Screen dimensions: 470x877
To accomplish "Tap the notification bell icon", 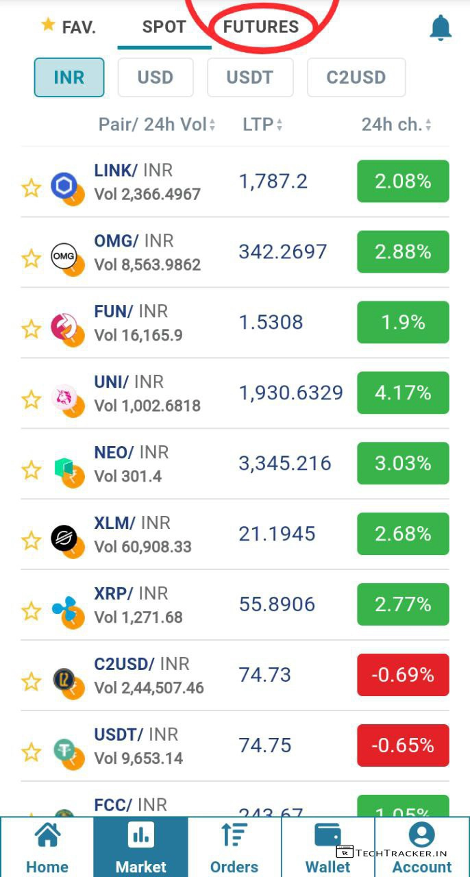I will click(441, 28).
